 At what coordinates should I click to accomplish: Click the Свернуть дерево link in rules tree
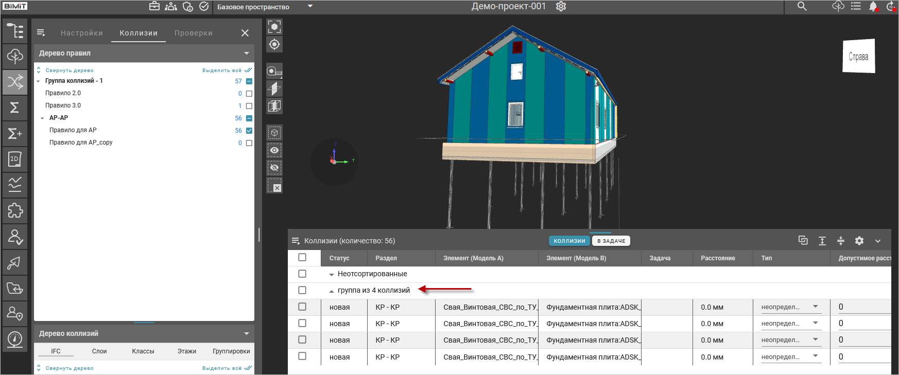click(69, 70)
